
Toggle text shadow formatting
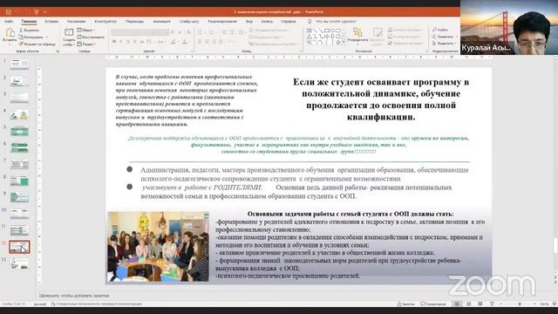point(135,42)
